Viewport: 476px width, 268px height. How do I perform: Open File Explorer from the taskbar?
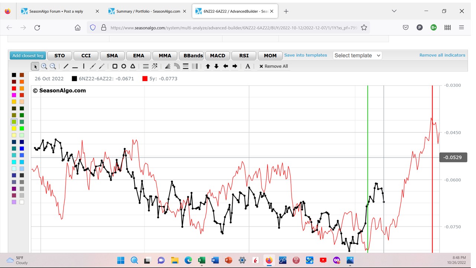pos(175,260)
